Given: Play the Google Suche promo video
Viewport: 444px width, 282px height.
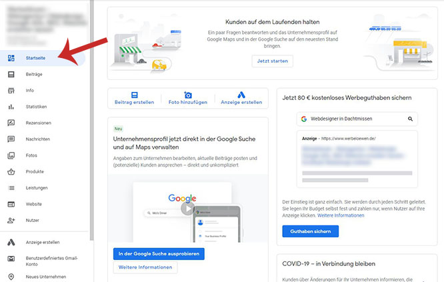Looking at the screenshot, I should pyautogui.click(x=188, y=209).
